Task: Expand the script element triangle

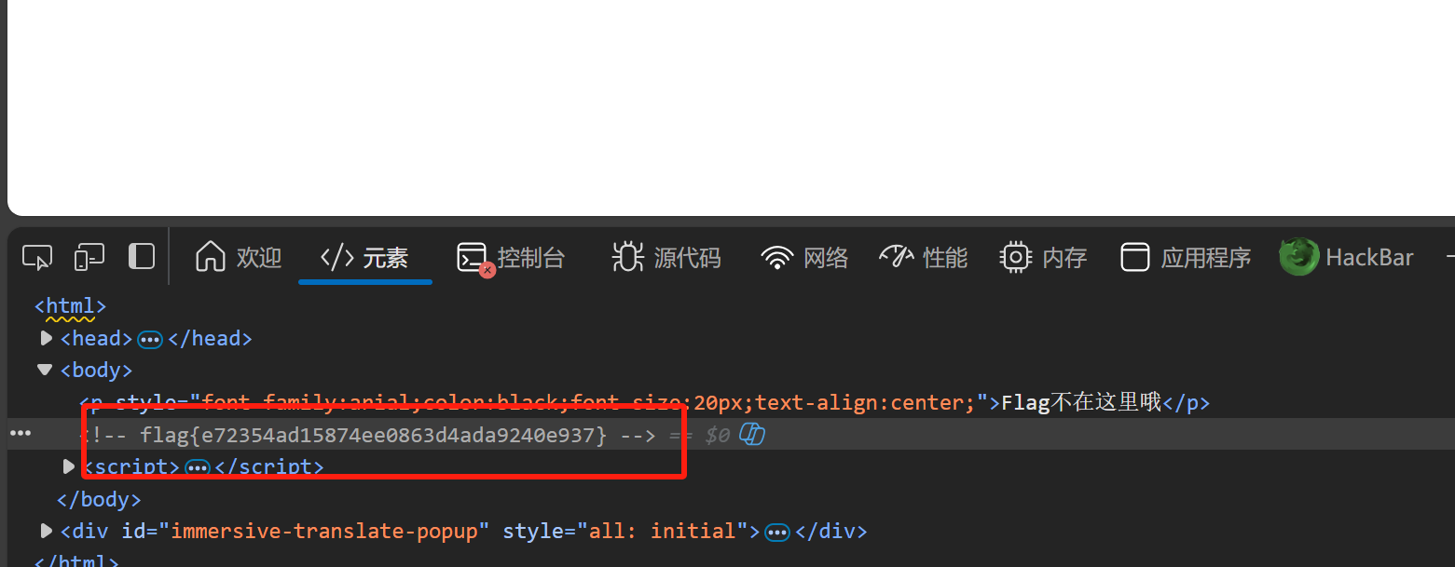Action: (x=69, y=466)
